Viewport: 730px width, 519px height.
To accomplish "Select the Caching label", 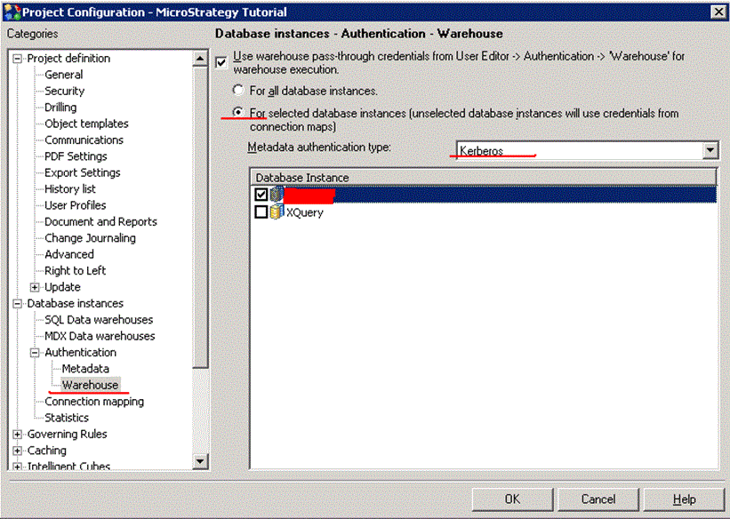I will pos(47,450).
